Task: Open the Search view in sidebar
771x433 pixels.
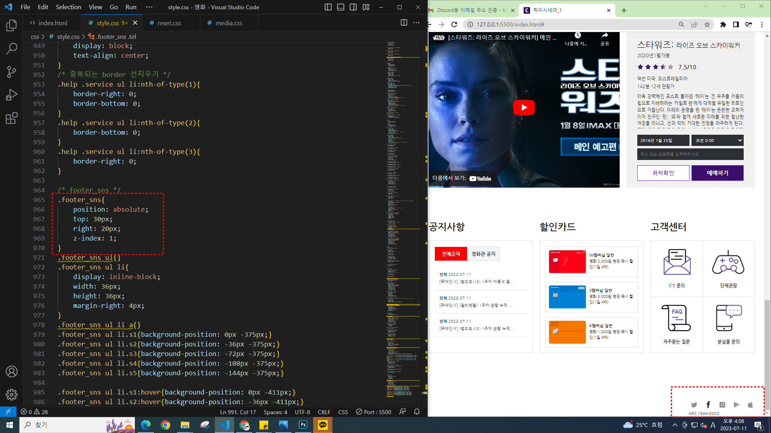Action: click(12, 49)
